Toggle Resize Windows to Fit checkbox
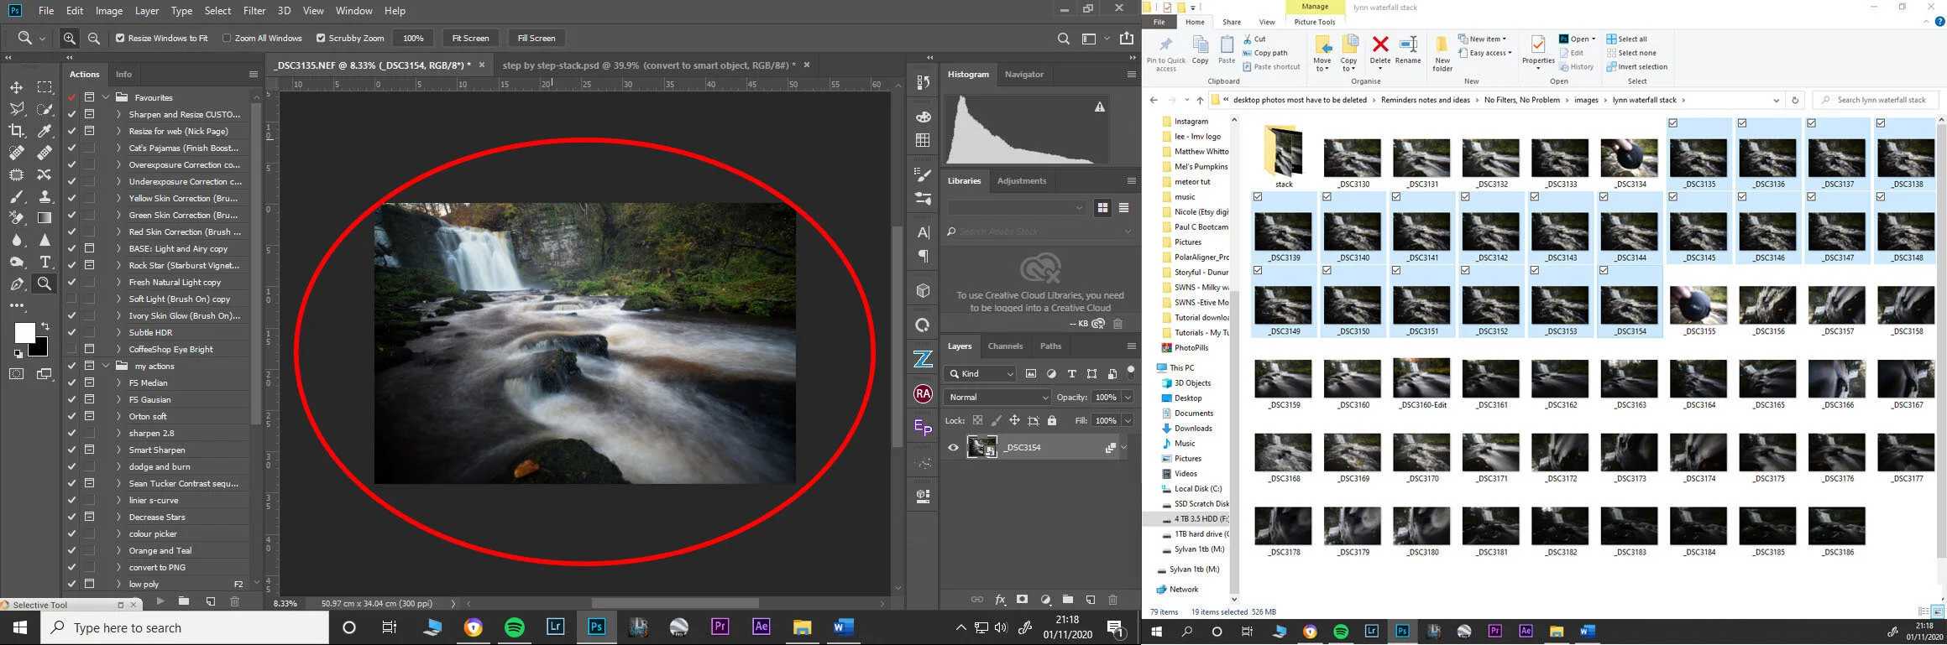Image resolution: width=1947 pixels, height=645 pixels. tap(120, 38)
